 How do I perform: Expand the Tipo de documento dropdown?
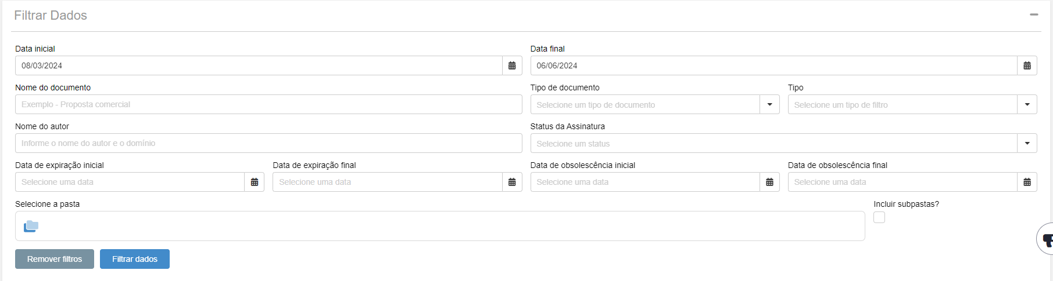click(x=769, y=104)
